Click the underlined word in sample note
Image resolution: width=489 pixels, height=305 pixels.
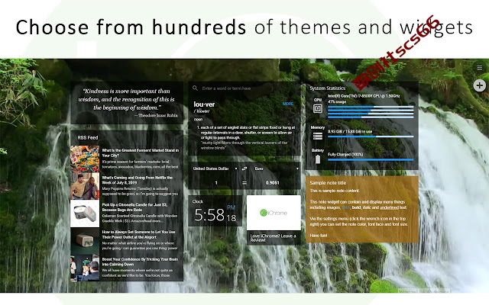[x=389, y=207]
